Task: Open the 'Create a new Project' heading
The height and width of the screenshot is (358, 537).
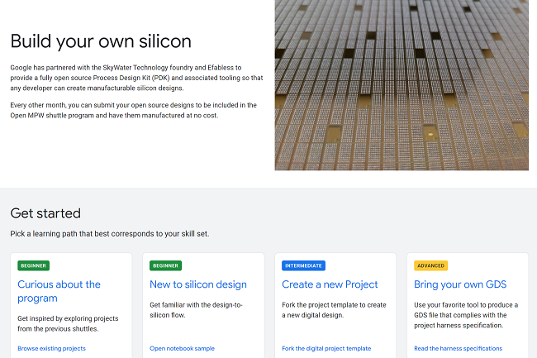Action: click(x=330, y=284)
